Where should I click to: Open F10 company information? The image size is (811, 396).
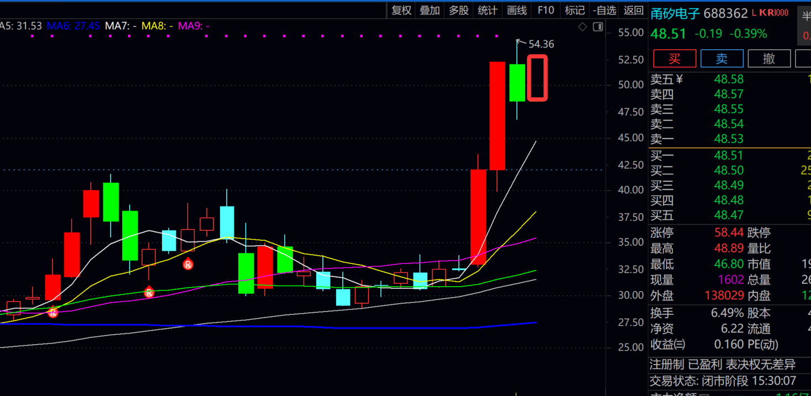[x=546, y=10]
